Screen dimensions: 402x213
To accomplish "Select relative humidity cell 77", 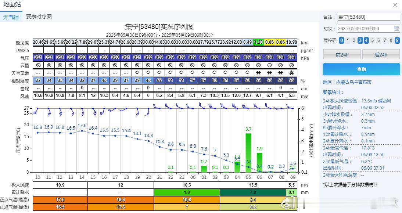I will tap(192, 80).
